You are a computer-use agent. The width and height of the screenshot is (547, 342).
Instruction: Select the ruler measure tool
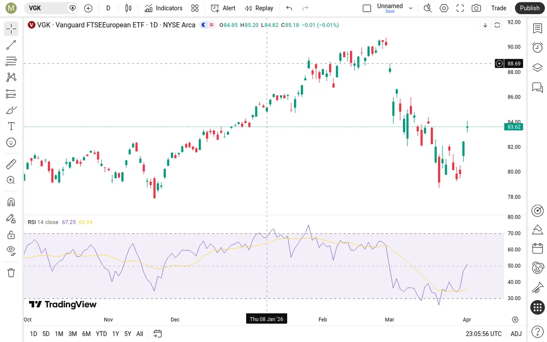11,164
